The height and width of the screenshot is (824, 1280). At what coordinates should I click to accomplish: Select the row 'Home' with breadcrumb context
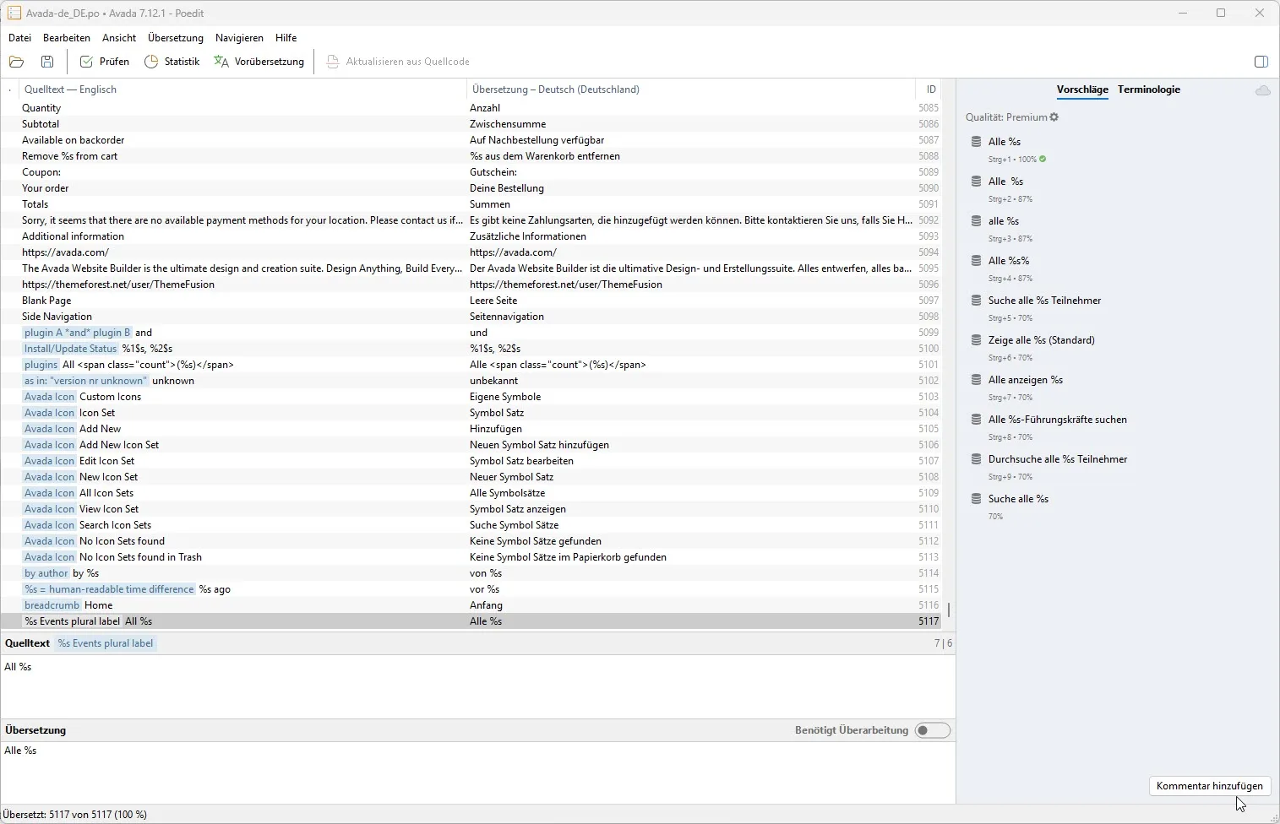click(x=472, y=605)
